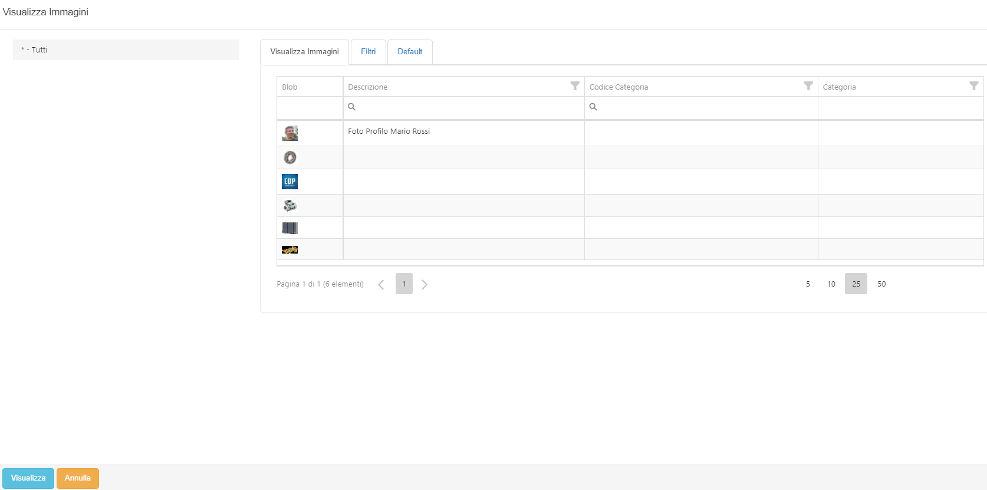Click the Visualizza button
The height and width of the screenshot is (490, 987).
click(x=28, y=478)
